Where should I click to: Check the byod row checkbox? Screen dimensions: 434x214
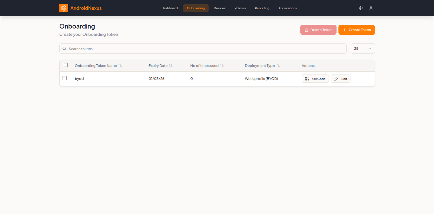click(x=65, y=78)
